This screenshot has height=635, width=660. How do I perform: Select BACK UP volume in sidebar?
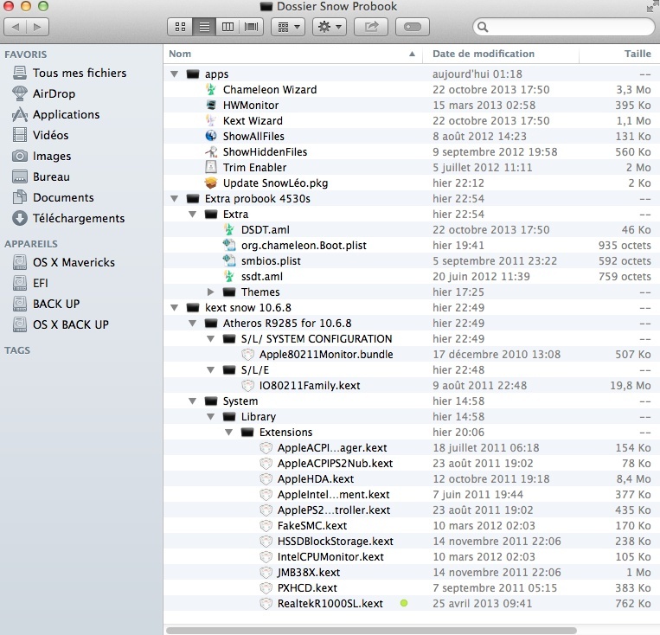pos(47,304)
